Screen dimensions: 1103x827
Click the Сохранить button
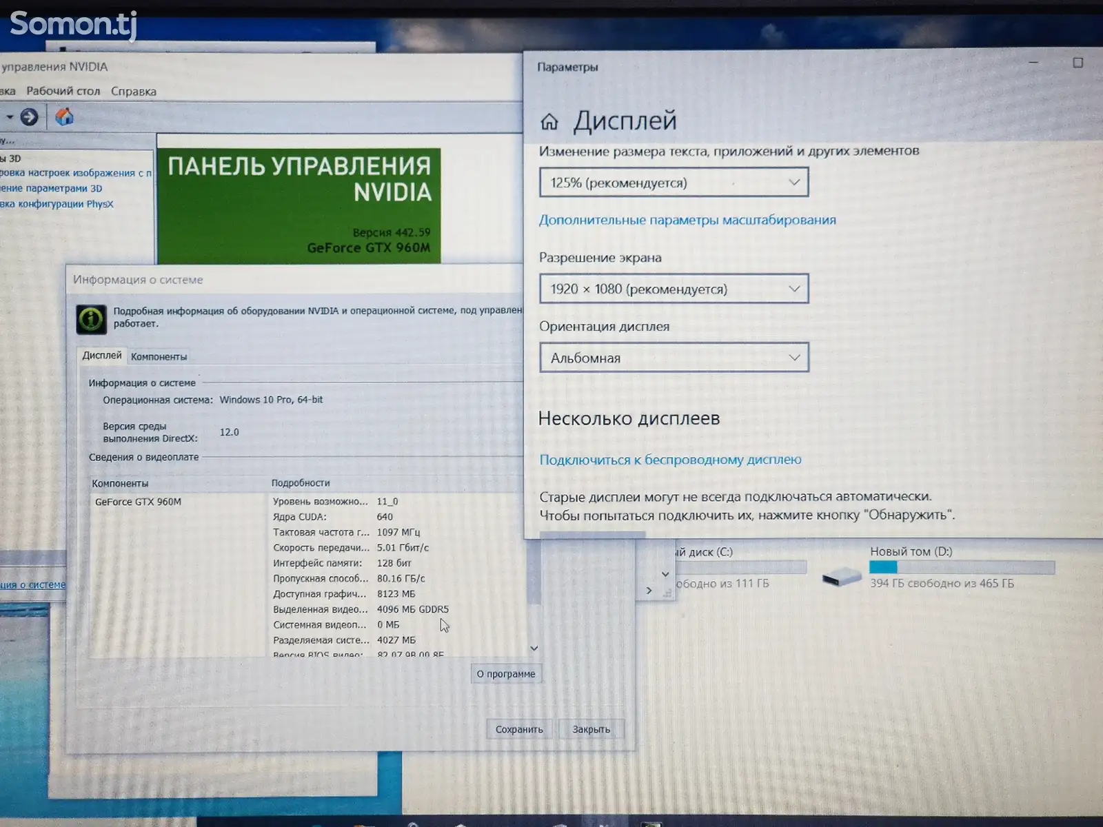tap(519, 729)
